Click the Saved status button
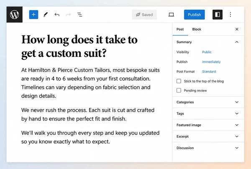 [144, 15]
